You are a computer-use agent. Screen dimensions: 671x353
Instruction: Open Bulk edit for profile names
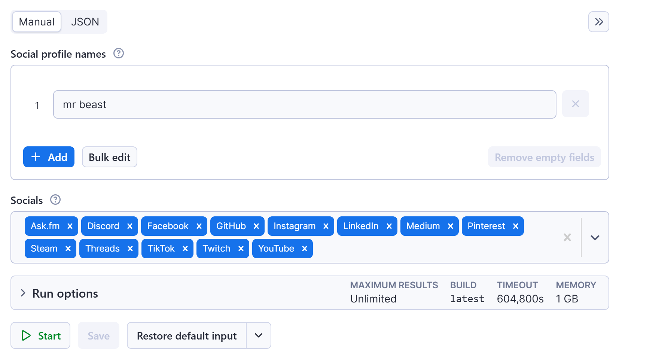(x=109, y=157)
